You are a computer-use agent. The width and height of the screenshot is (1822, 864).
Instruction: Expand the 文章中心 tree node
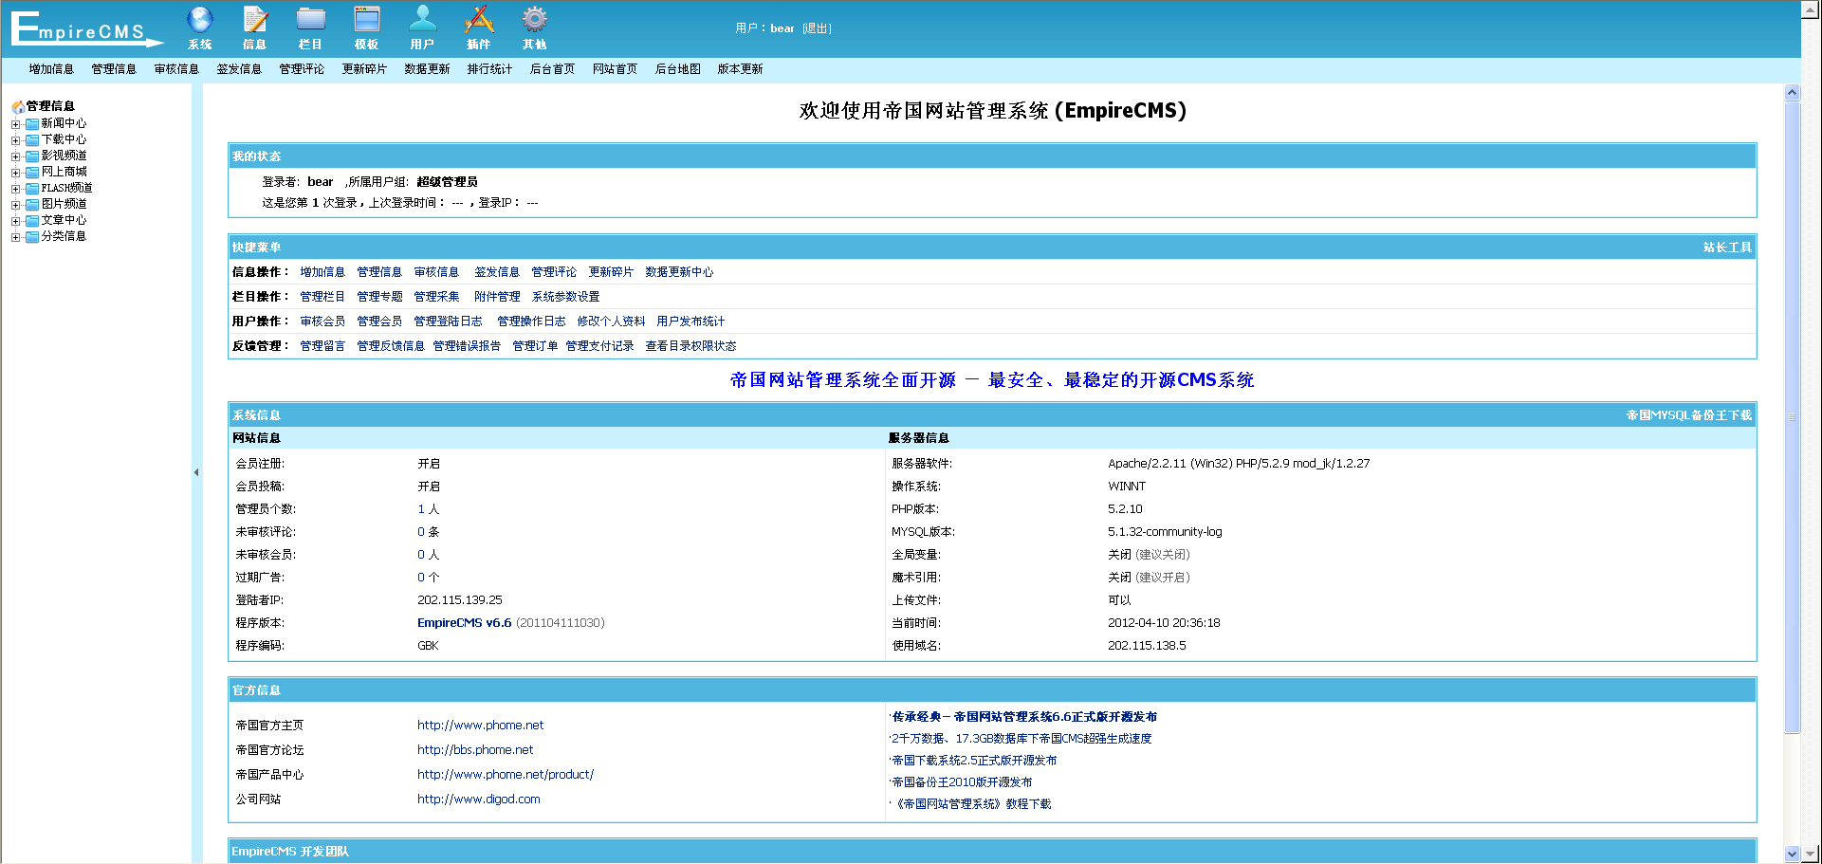tap(15, 221)
